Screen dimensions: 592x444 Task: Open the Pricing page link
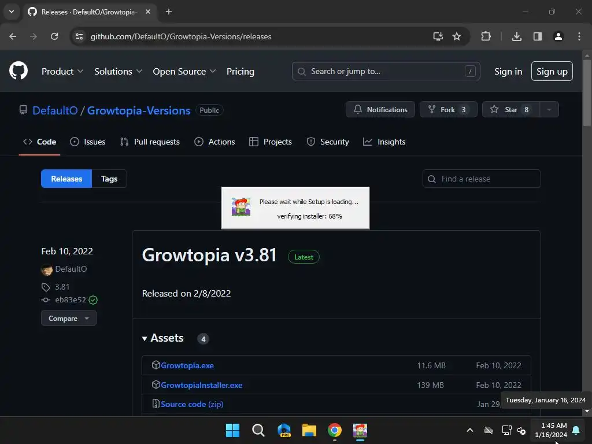tap(240, 71)
